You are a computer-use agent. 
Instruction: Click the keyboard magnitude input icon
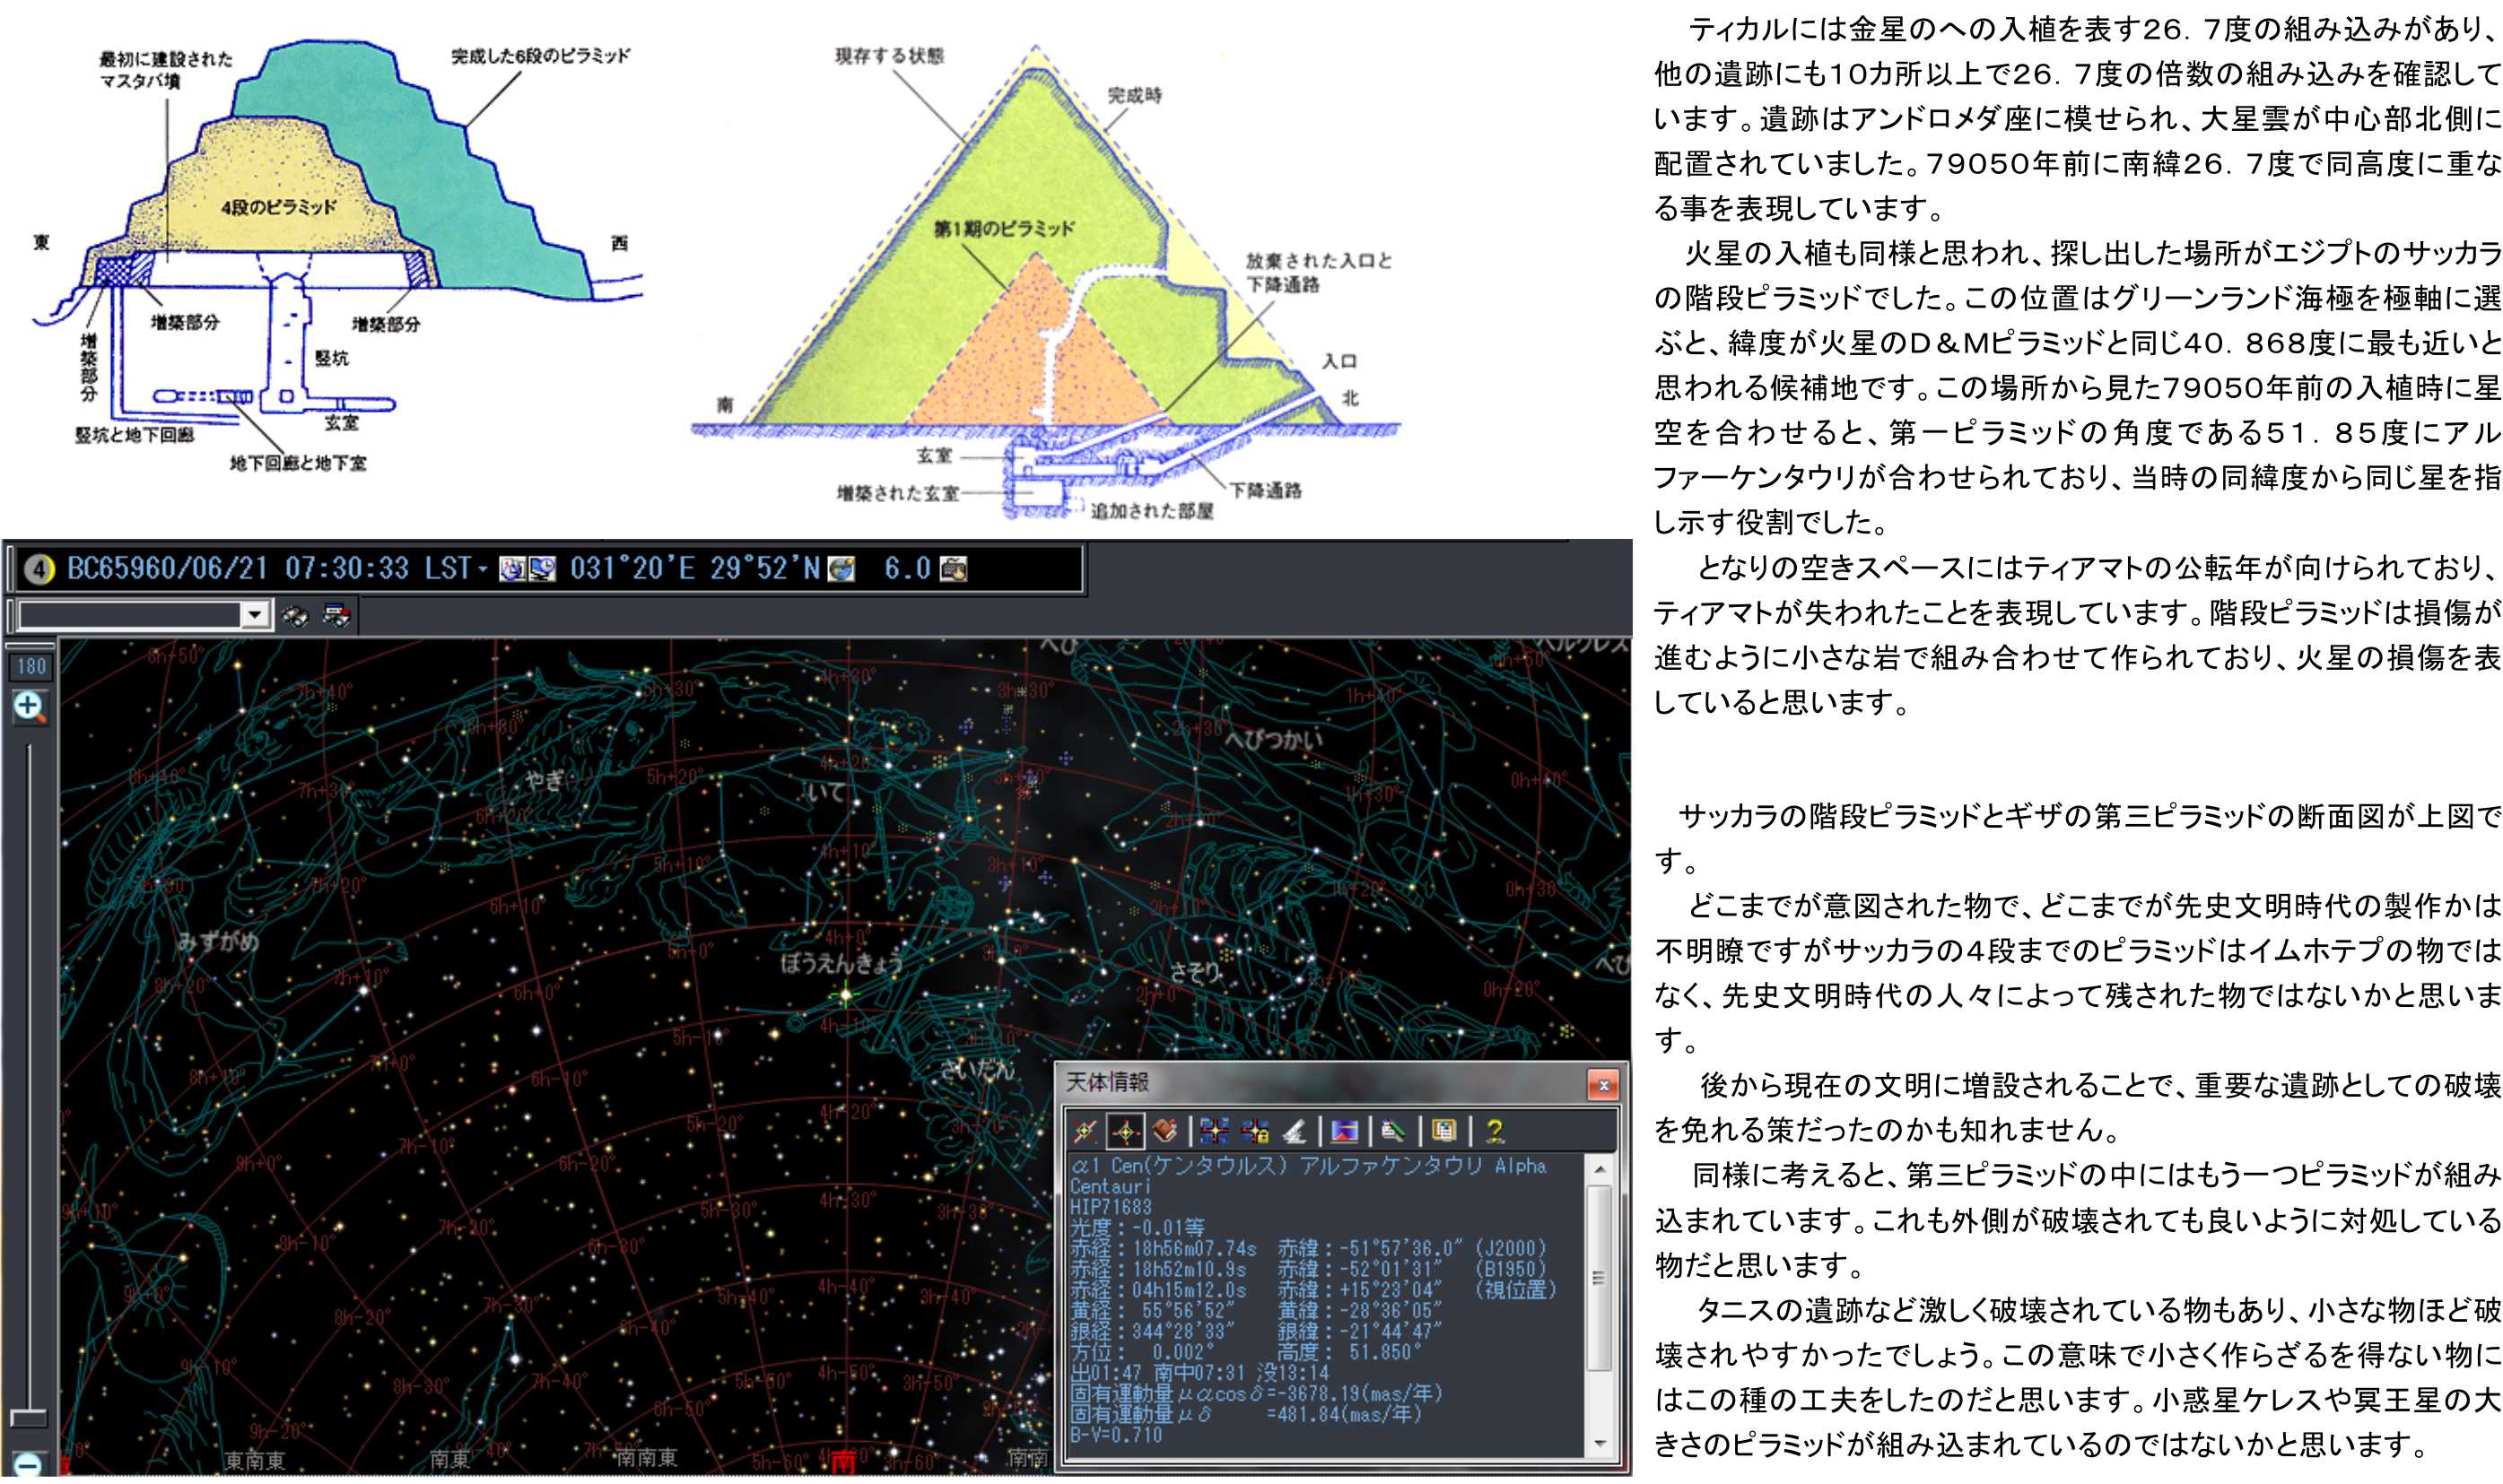tap(954, 570)
